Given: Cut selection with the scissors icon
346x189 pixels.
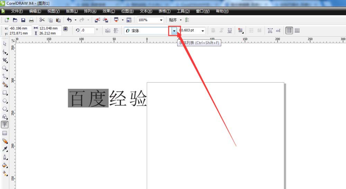Looking at the screenshot, I should (x=42, y=20).
